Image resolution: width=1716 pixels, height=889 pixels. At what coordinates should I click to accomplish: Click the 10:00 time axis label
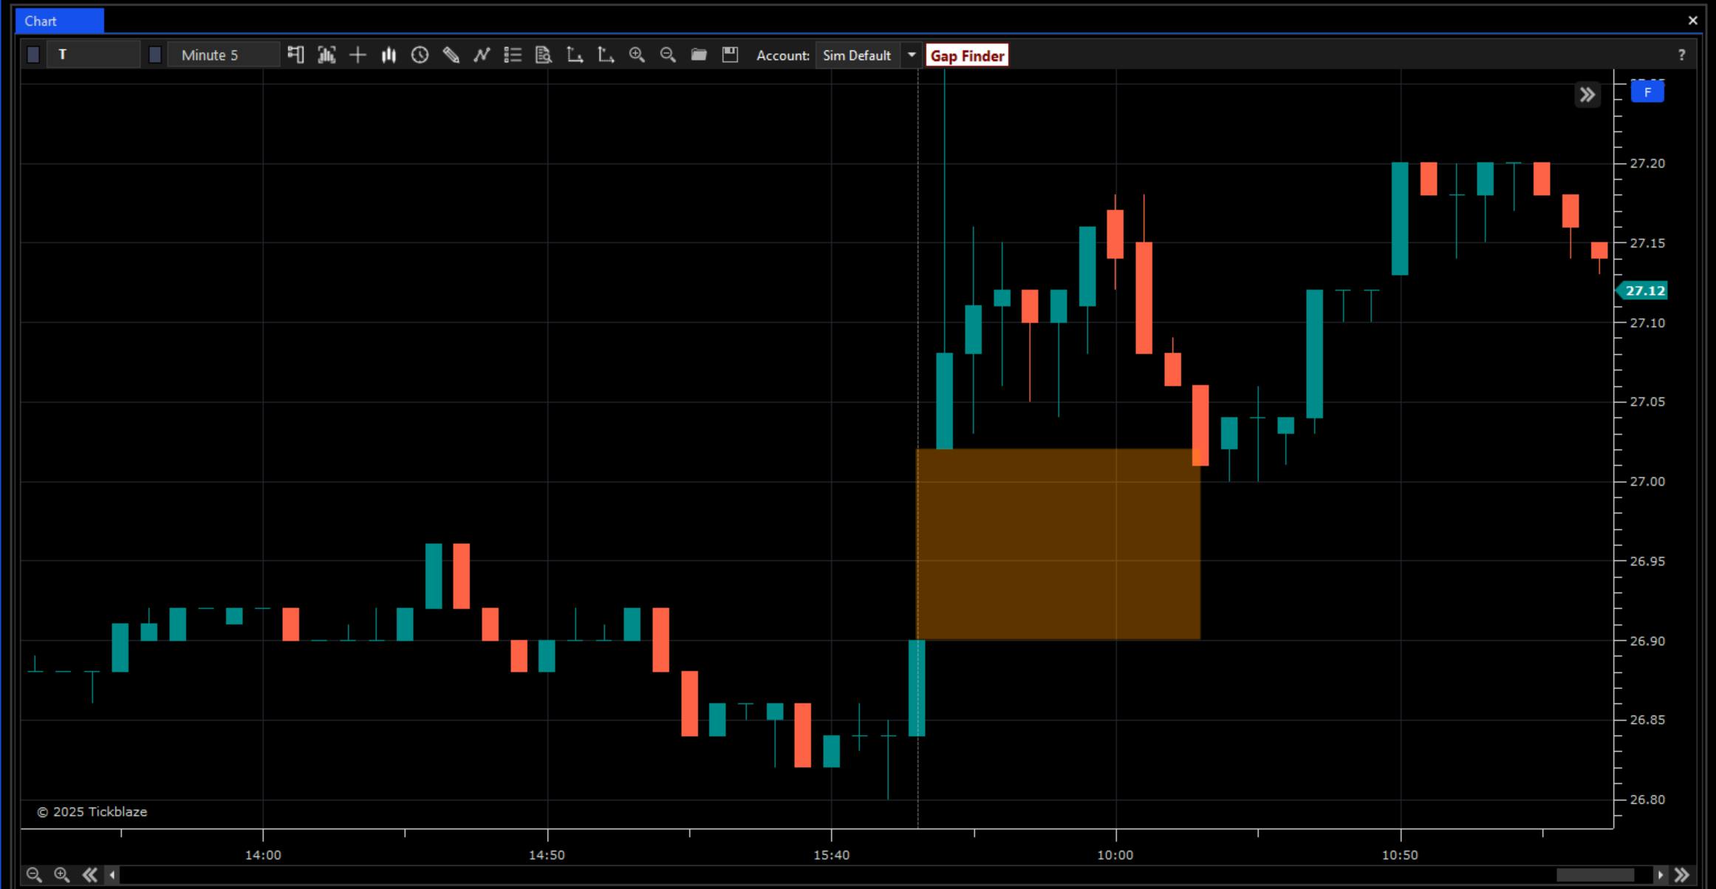coord(1115,855)
